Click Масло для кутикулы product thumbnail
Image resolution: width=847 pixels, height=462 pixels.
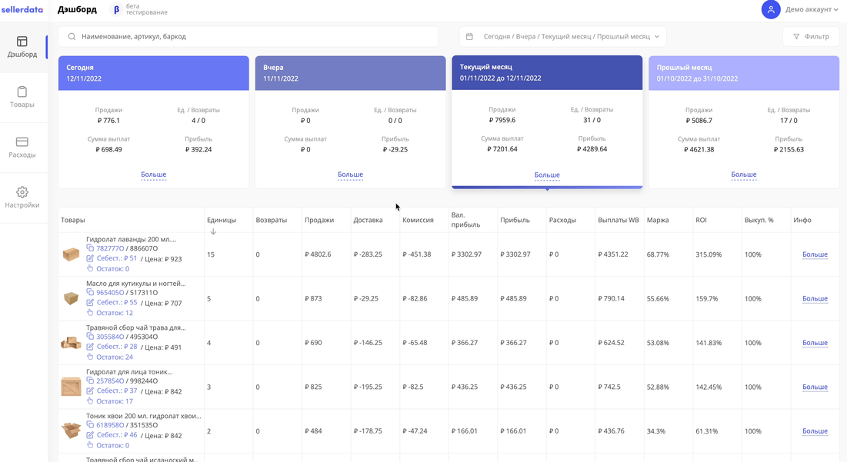tap(71, 298)
